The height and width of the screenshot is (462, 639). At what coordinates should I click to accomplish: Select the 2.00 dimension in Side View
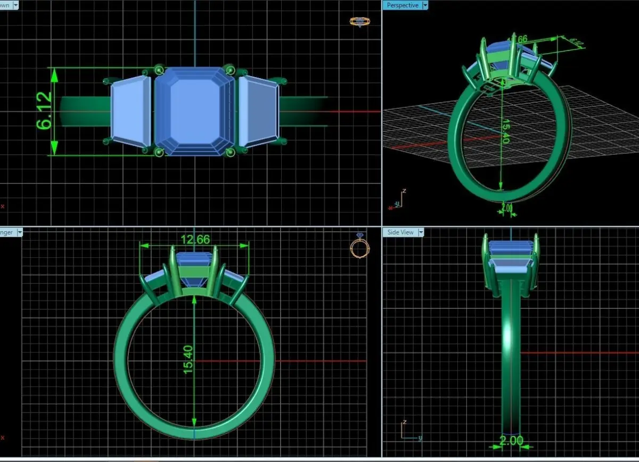pos(511,441)
